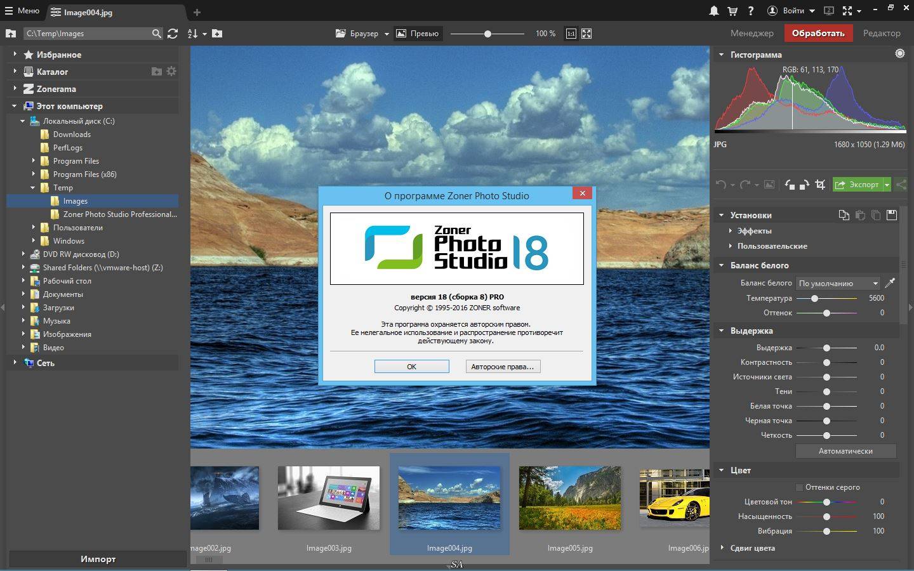
Task: Adjust the Температура slider handle
Action: point(814,298)
